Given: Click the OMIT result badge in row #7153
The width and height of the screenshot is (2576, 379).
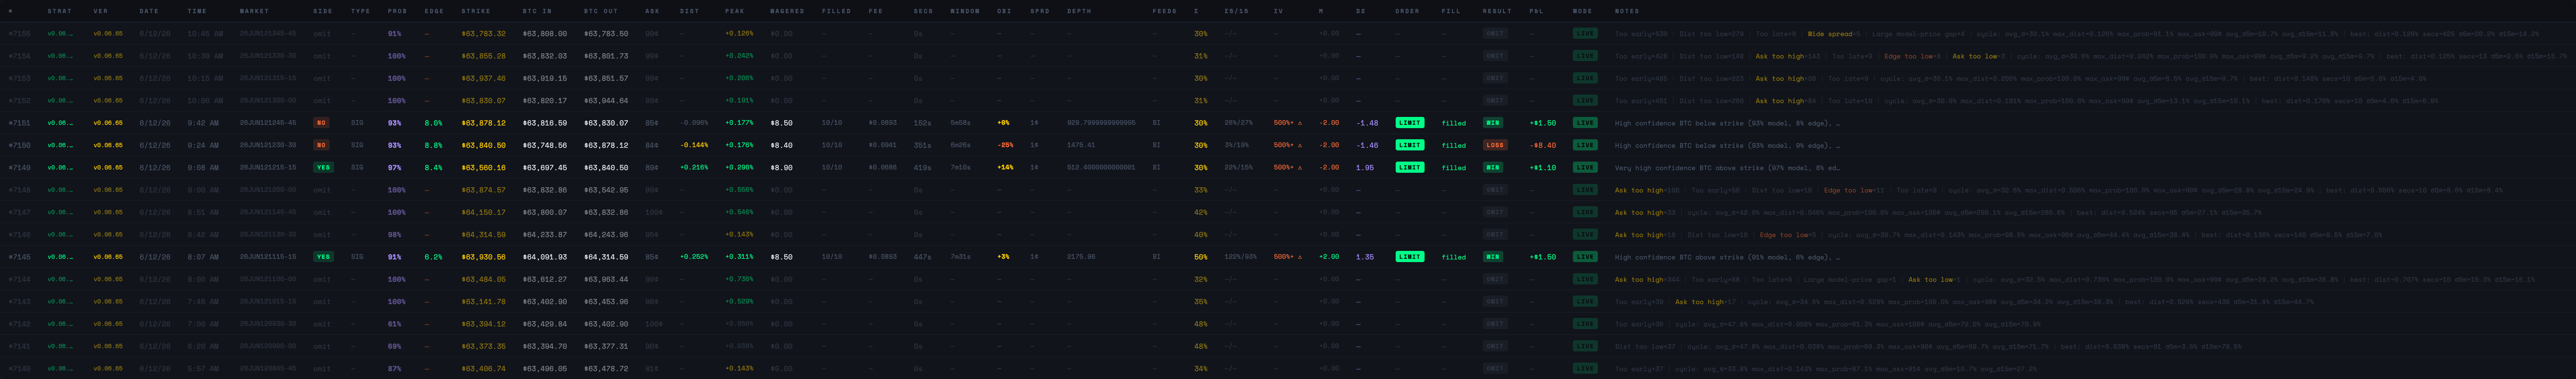Looking at the screenshot, I should [x=1495, y=78].
